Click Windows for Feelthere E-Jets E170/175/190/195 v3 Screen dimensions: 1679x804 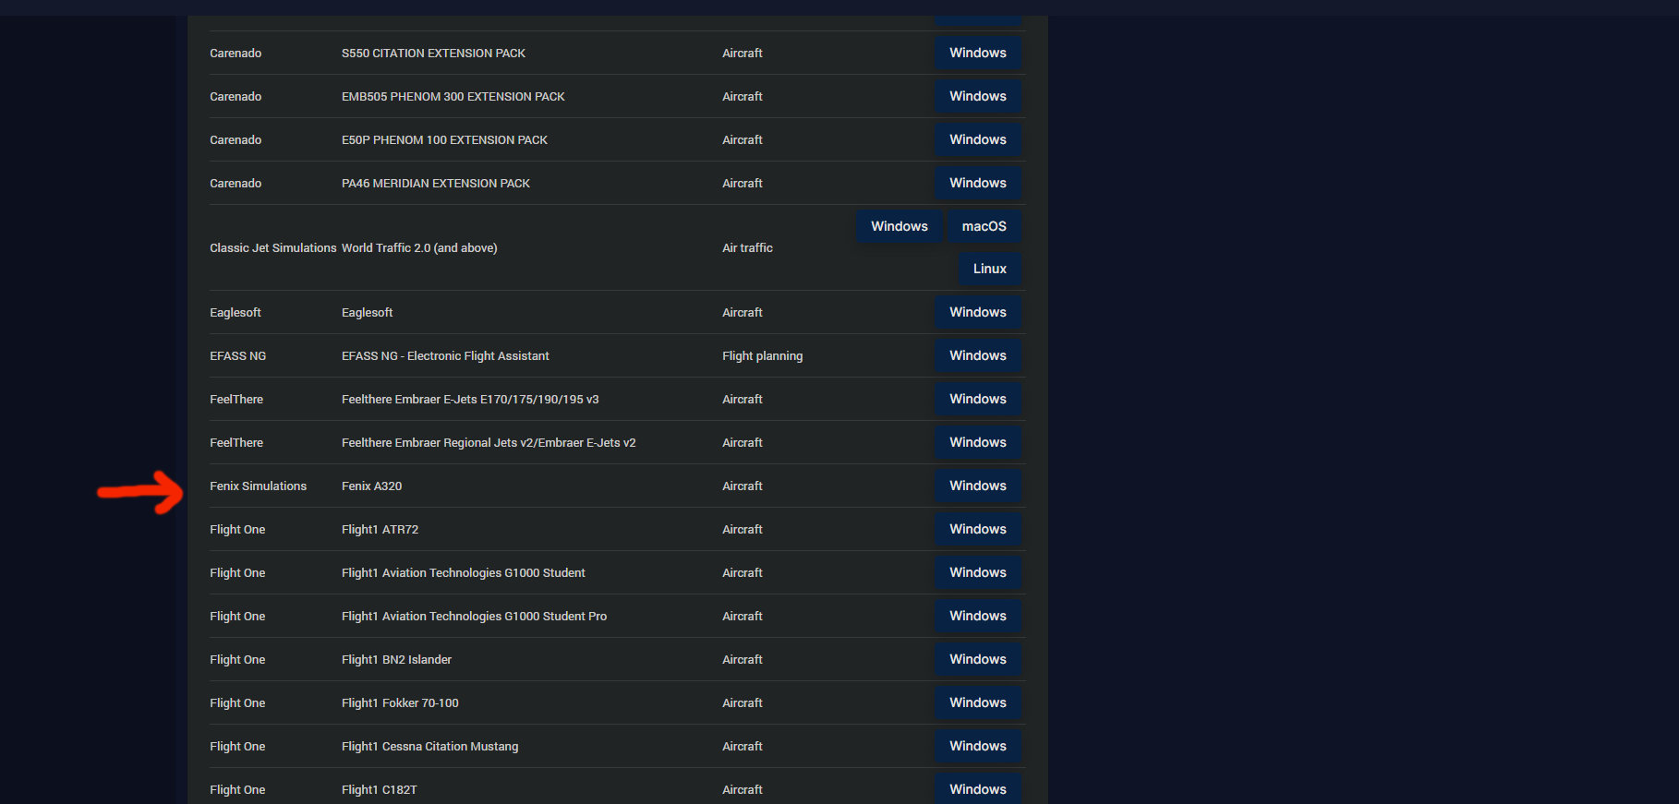978,399
